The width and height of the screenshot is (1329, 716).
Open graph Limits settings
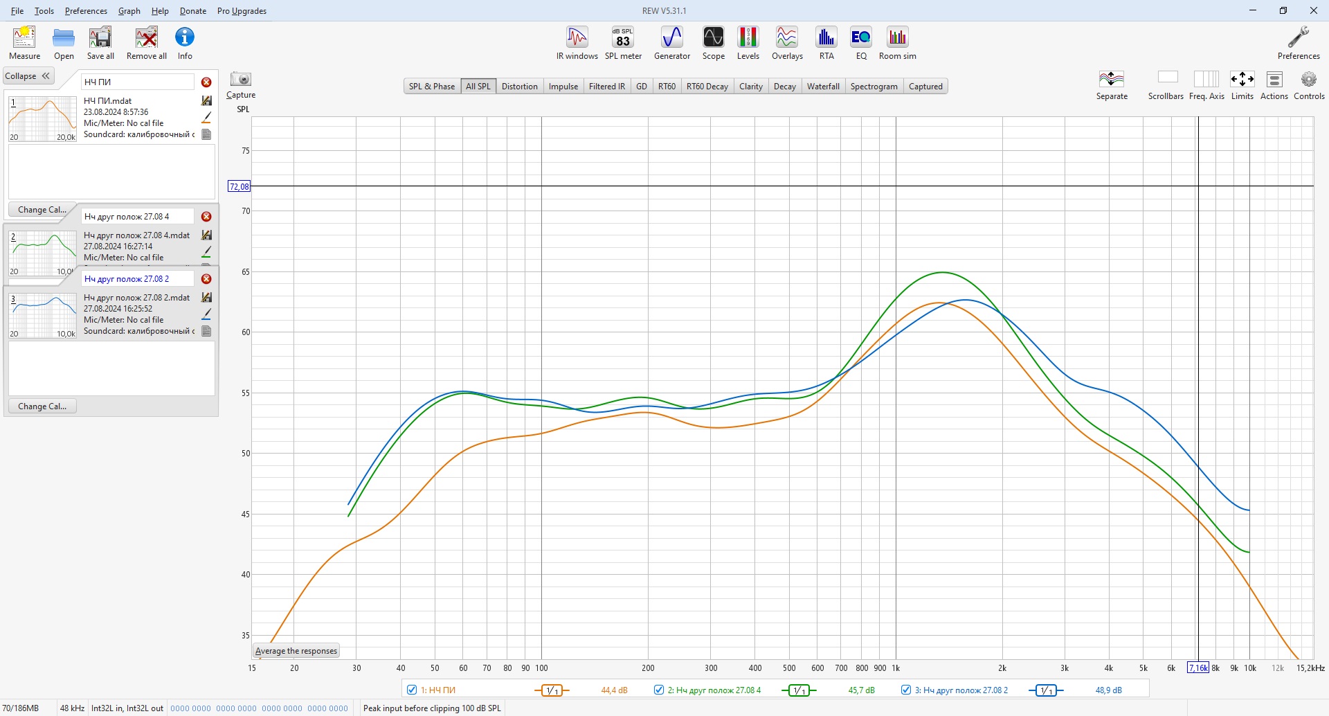click(x=1242, y=85)
